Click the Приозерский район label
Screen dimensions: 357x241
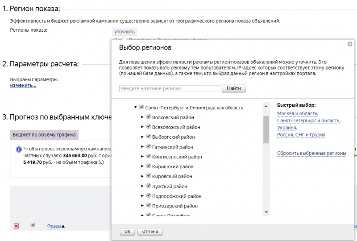[x=174, y=206]
